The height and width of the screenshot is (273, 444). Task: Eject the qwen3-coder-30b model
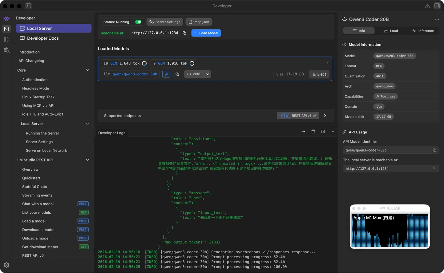click(319, 74)
